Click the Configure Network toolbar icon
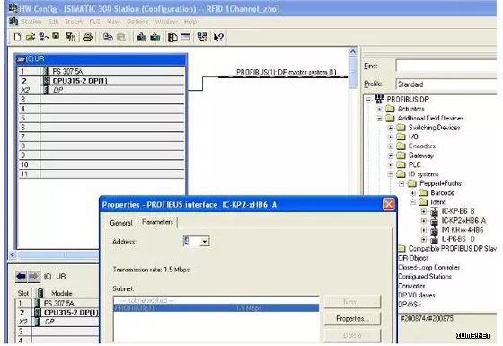This screenshot has width=503, height=346. [202, 37]
